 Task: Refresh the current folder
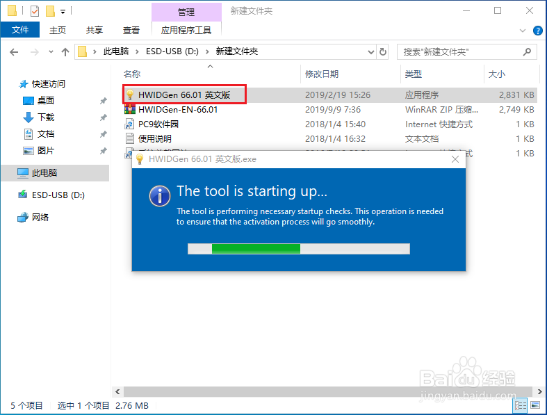click(383, 52)
